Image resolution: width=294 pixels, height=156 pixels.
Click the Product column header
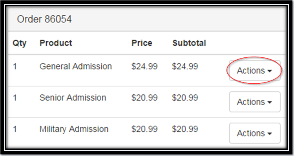click(x=56, y=43)
